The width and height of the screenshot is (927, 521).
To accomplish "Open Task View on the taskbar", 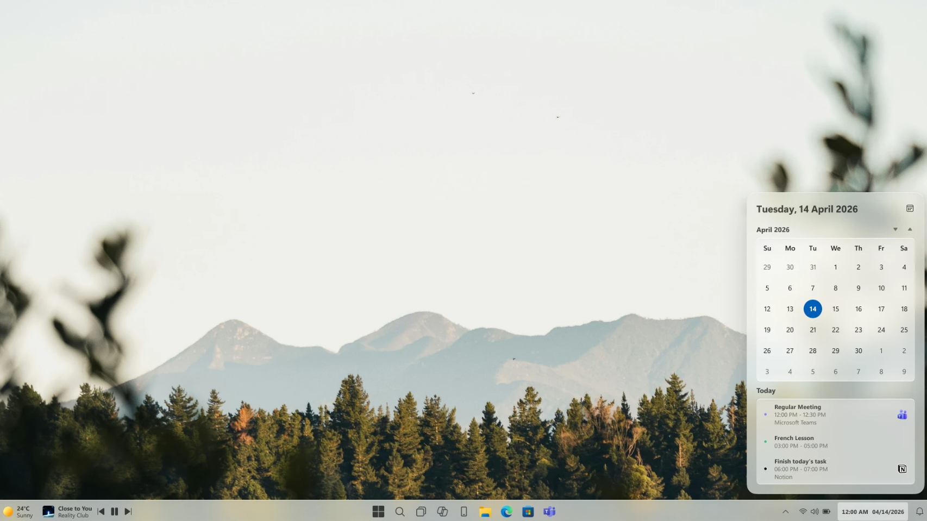I will [x=421, y=511].
